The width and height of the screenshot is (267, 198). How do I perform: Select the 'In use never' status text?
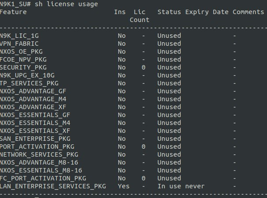(181, 187)
